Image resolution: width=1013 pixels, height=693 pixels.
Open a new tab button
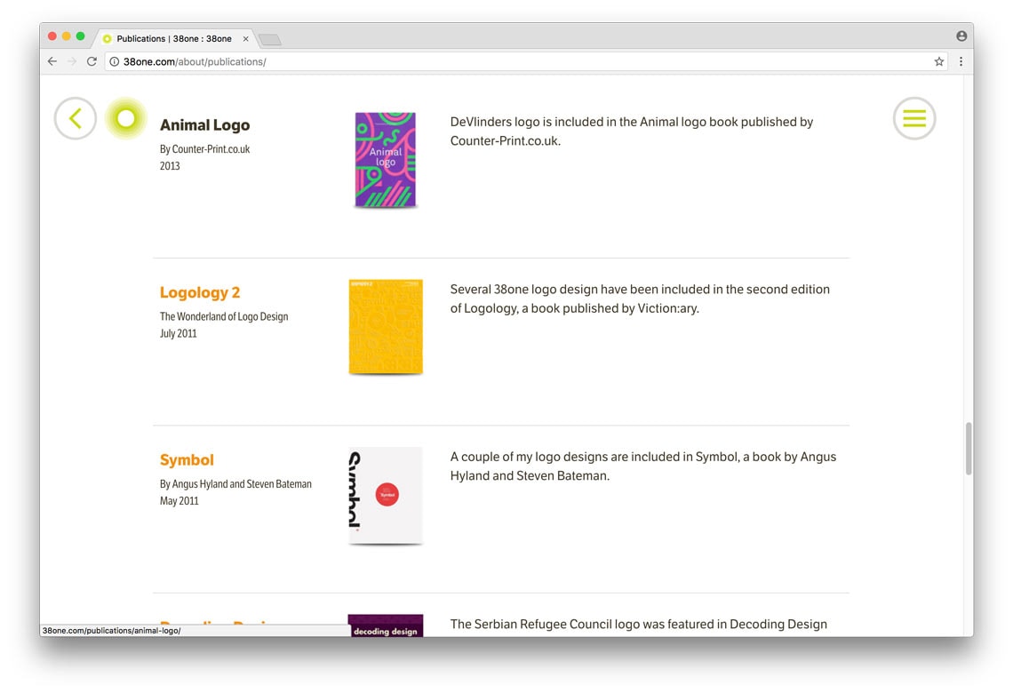(x=269, y=40)
